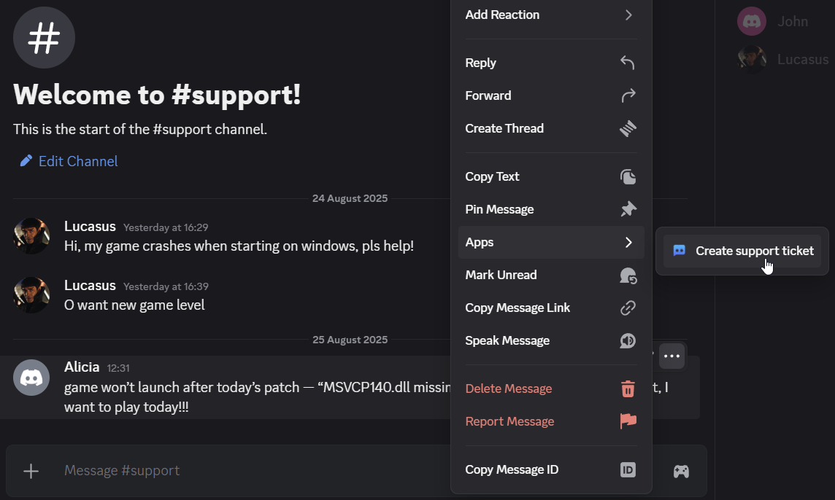Click the ID badge icon for Copy Message ID

[628, 469]
